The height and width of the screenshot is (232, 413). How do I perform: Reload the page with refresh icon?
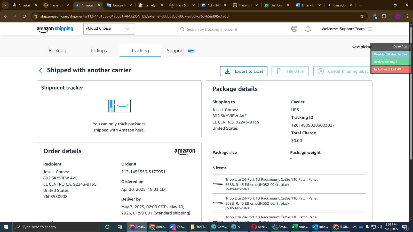click(24, 16)
